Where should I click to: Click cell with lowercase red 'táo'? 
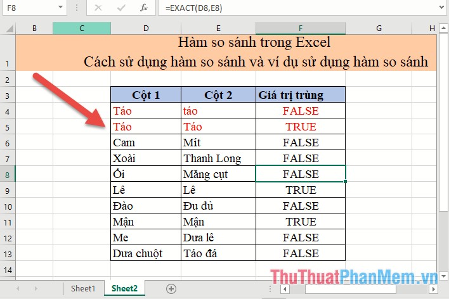pyautogui.click(x=219, y=111)
